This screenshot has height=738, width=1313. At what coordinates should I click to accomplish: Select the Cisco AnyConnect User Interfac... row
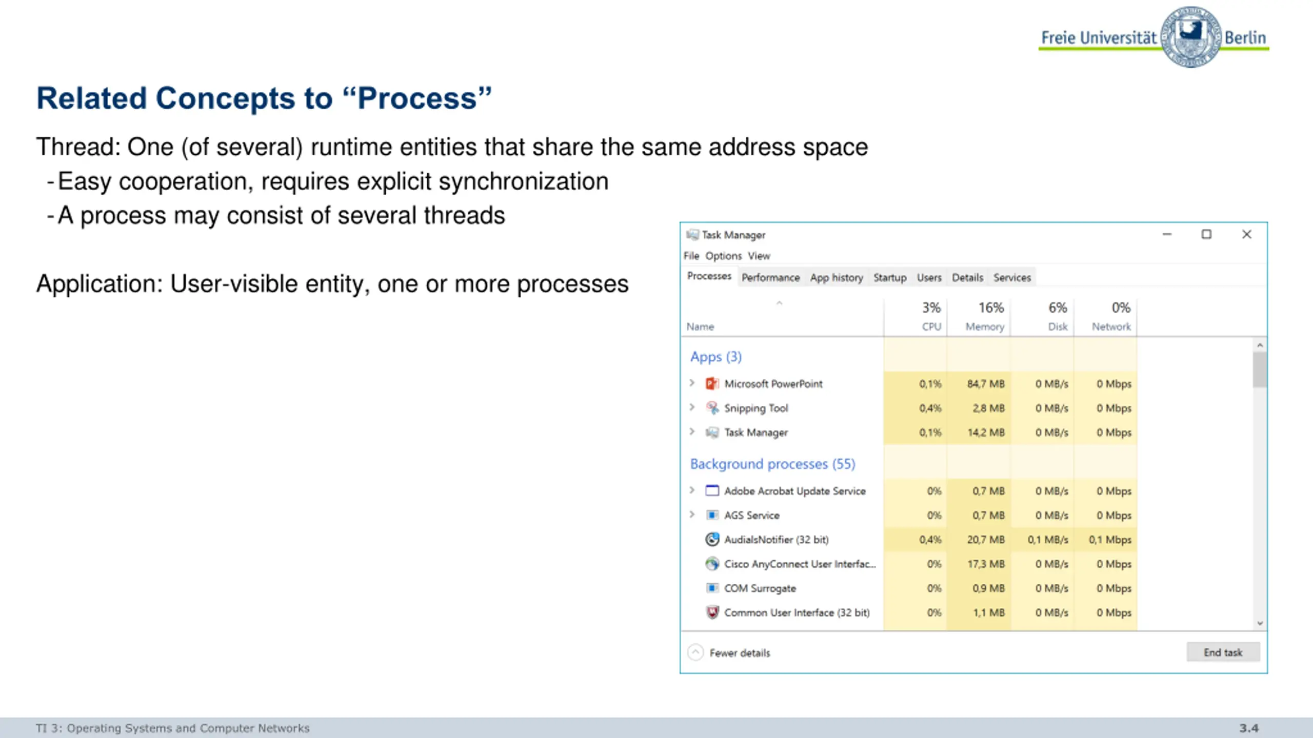tap(800, 564)
